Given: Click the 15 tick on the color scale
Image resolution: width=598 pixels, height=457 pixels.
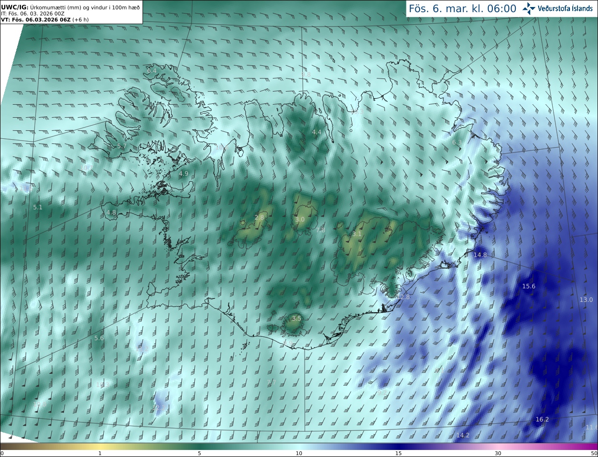Looking at the screenshot, I should [x=399, y=453].
